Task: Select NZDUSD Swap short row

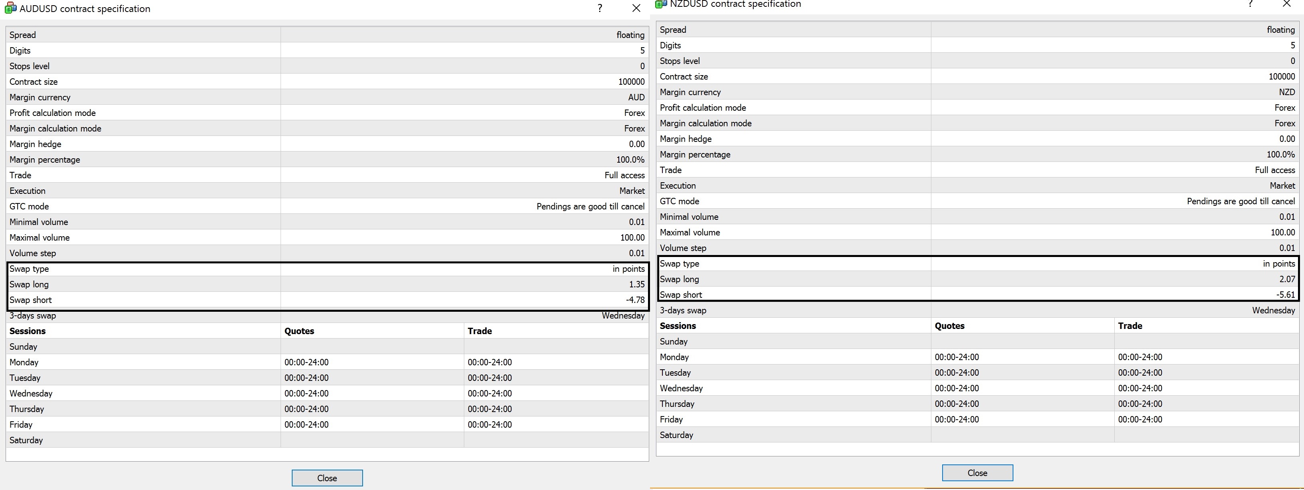Action: pyautogui.click(x=681, y=295)
